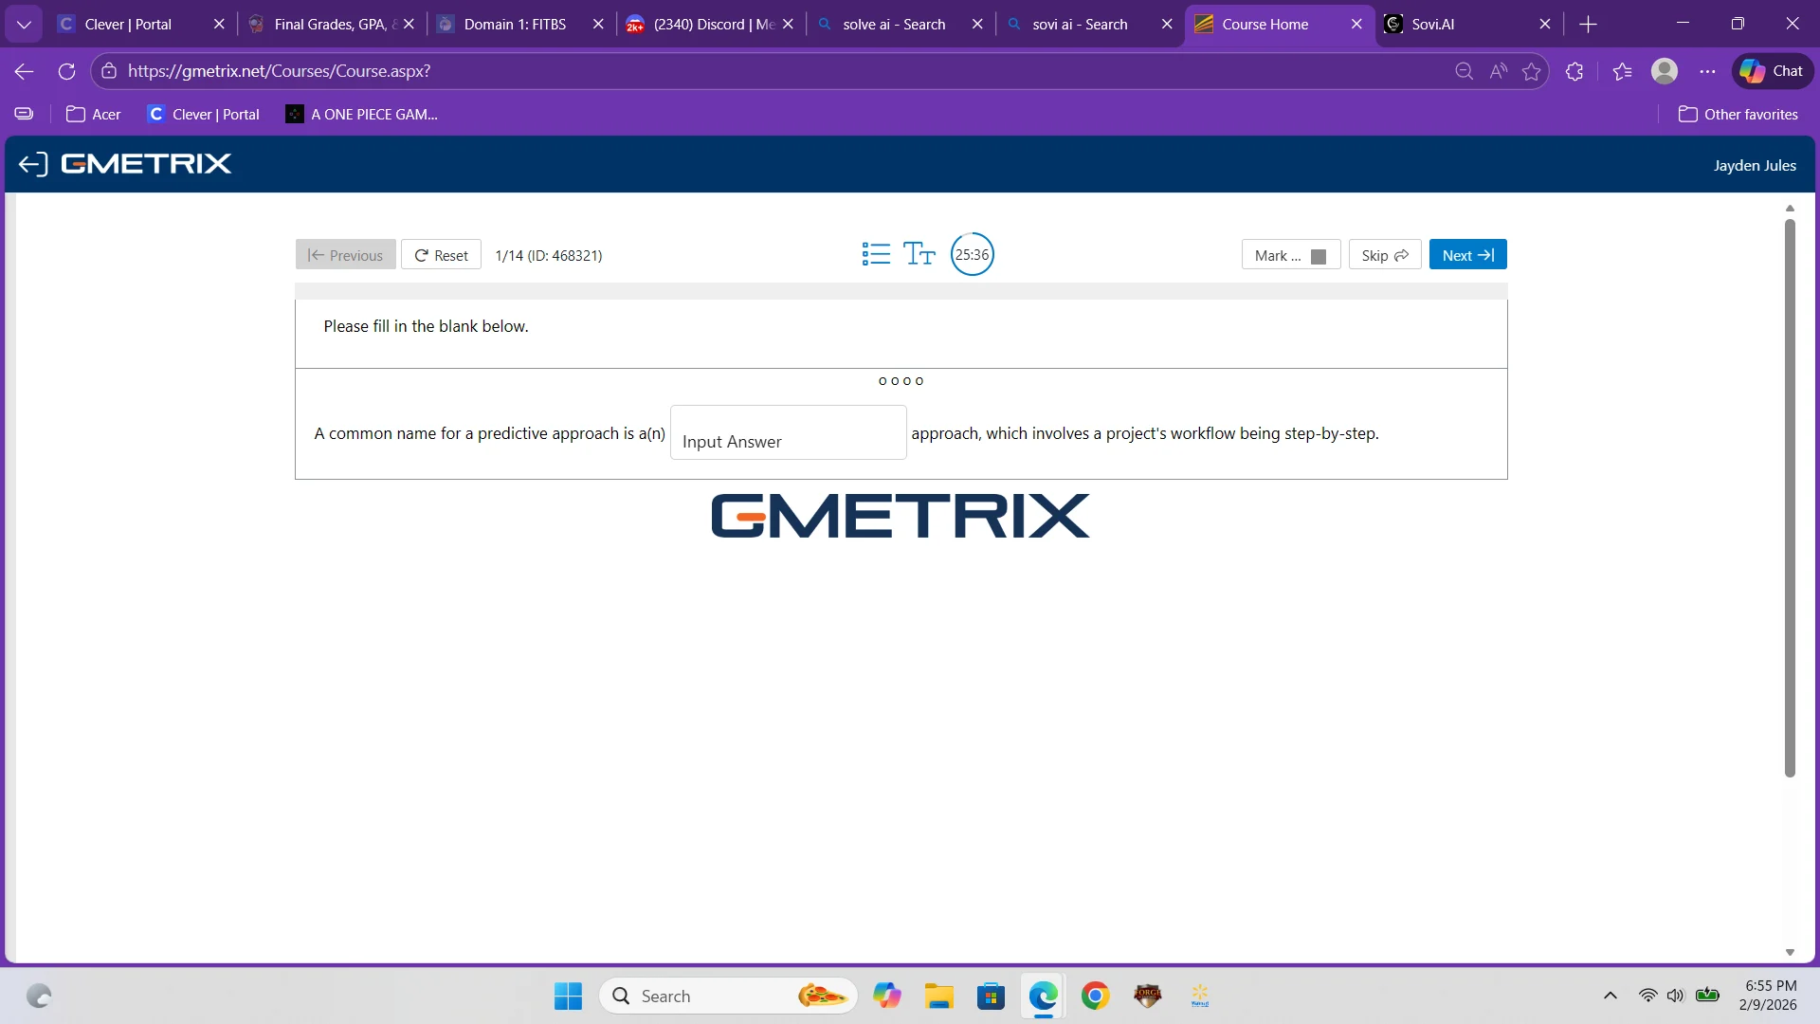Viewport: 1820px width, 1024px height.
Task: Click the text size Tt icon
Action: pos(919,254)
